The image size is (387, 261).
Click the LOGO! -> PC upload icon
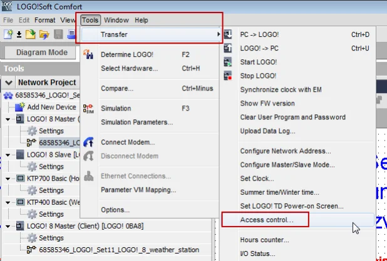[x=228, y=48]
